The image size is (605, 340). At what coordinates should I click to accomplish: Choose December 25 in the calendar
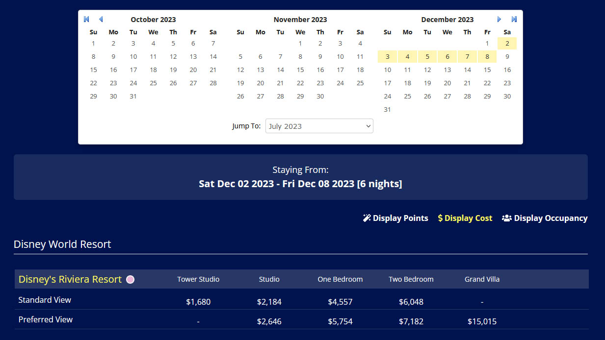pos(407,97)
